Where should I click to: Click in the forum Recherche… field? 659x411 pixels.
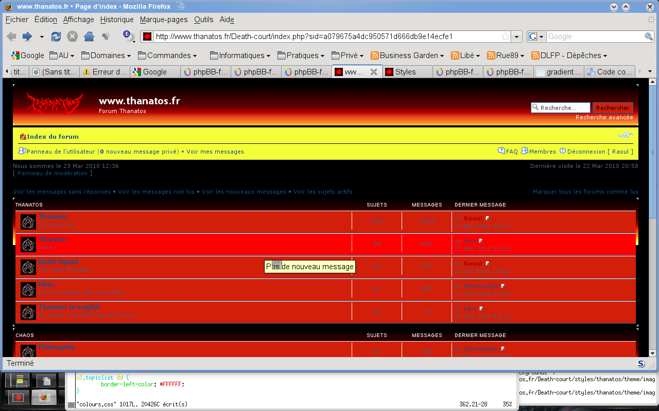pos(561,108)
